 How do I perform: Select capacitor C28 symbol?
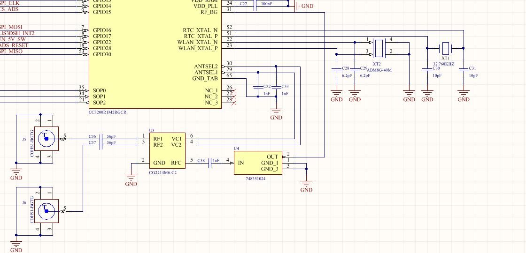point(336,70)
